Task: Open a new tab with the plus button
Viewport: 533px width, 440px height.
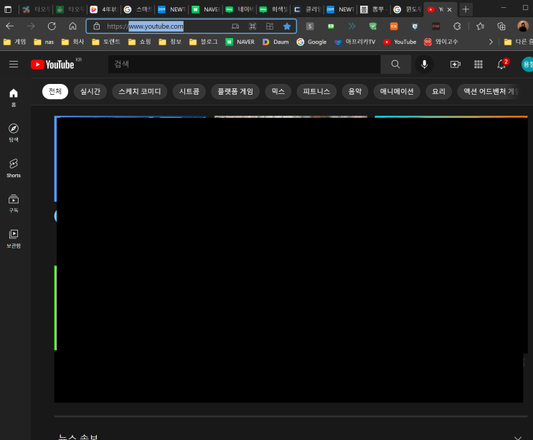Action: pyautogui.click(x=466, y=9)
